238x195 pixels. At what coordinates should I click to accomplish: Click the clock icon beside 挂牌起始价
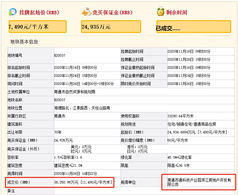click(x=12, y=12)
